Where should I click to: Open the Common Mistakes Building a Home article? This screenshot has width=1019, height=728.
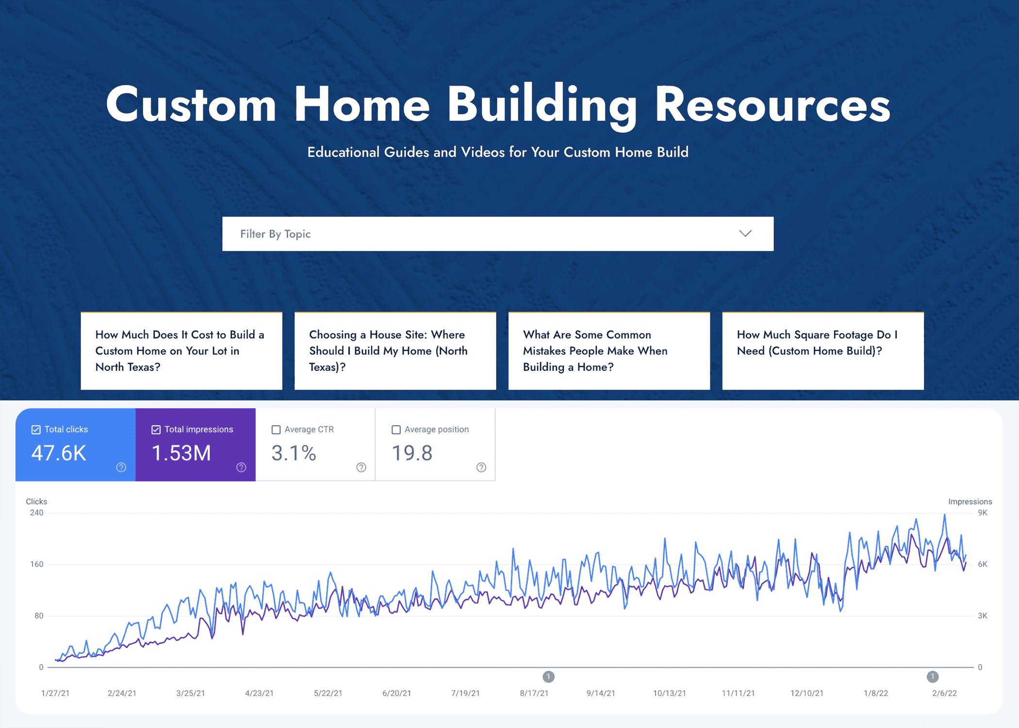click(609, 350)
